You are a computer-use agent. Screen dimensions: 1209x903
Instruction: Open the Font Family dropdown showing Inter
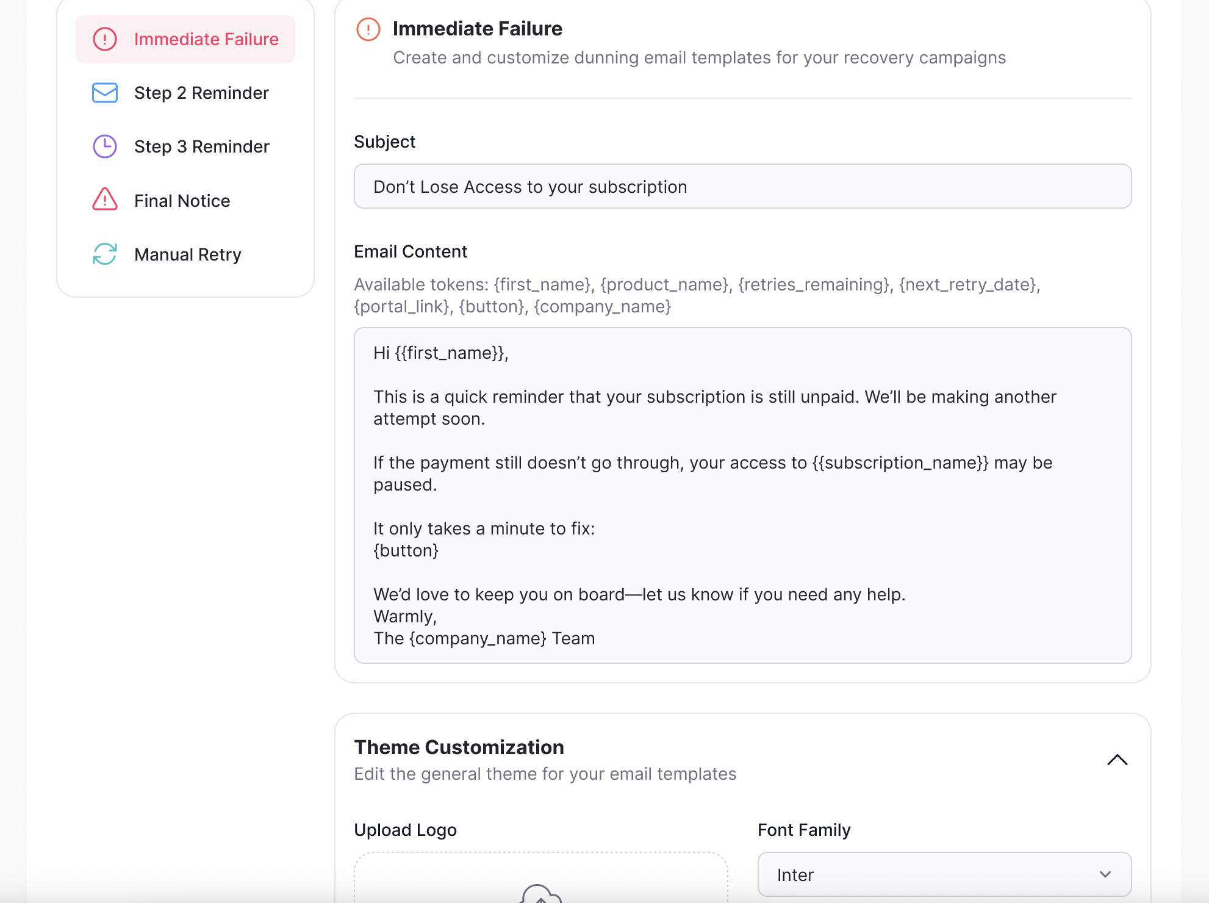pyautogui.click(x=944, y=874)
